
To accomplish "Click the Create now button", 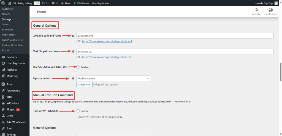I will [84, 85].
